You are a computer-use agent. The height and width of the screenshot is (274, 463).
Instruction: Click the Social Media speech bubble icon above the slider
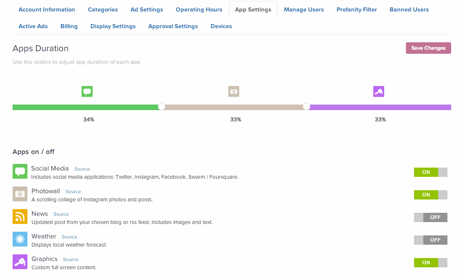pyautogui.click(x=87, y=91)
